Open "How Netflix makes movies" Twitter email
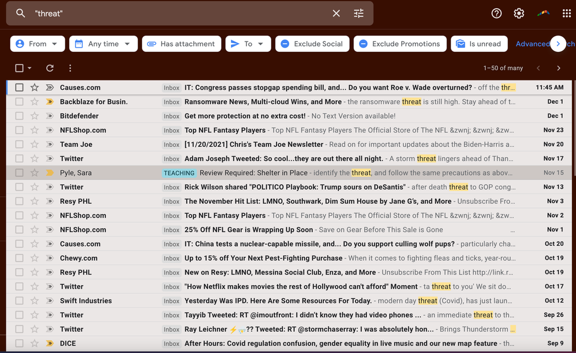The height and width of the screenshot is (353, 576). [x=301, y=287]
